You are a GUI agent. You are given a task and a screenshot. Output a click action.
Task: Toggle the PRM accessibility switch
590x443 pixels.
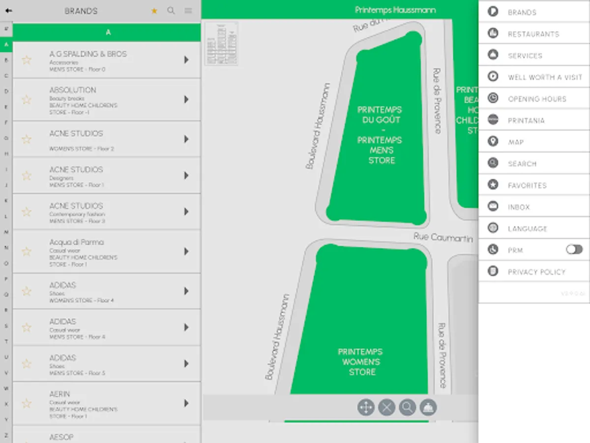tap(574, 250)
